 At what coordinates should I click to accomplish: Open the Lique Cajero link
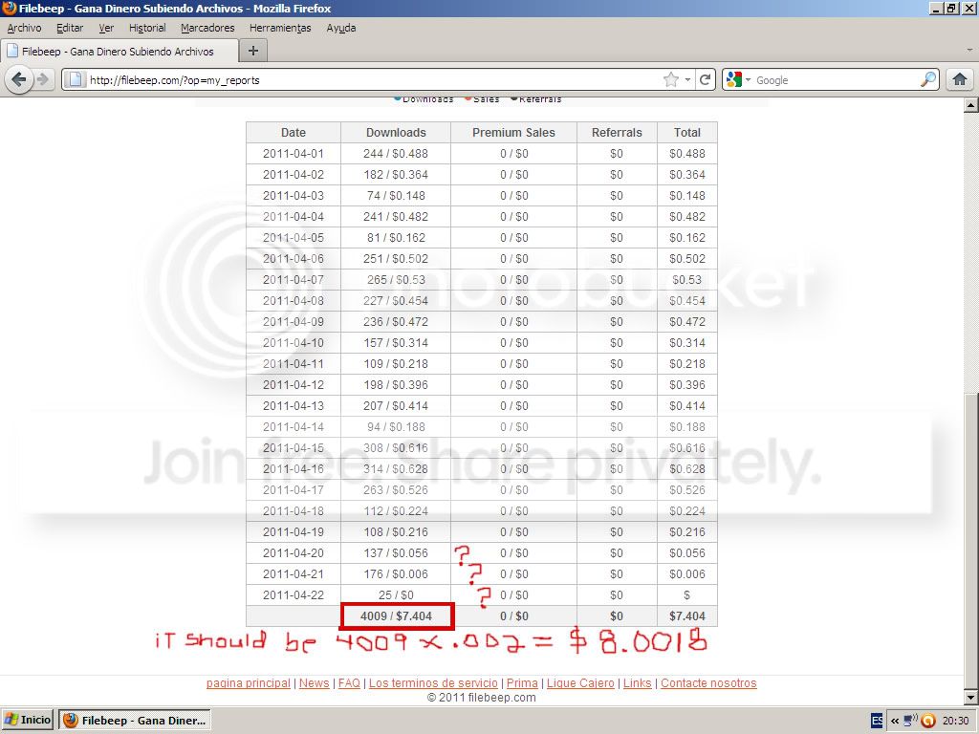coord(580,682)
